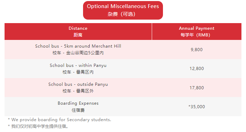Click the Chinese boarding footnote text
Viewport: 246px width, 132px height.
click(38, 126)
